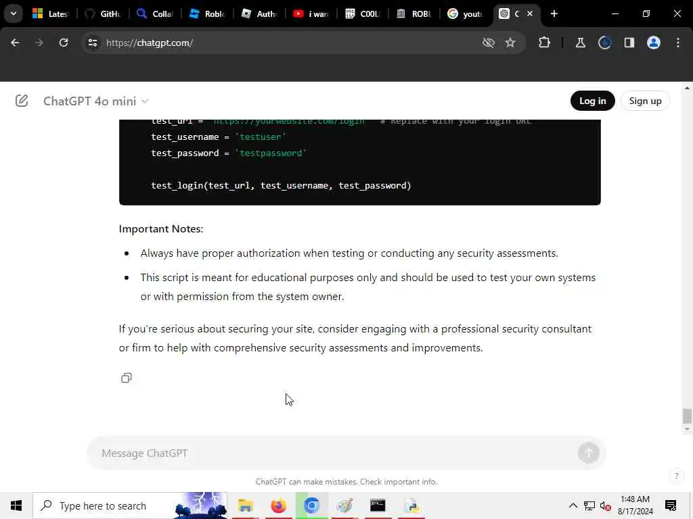Click the scrollbar down arrow

tap(686, 429)
